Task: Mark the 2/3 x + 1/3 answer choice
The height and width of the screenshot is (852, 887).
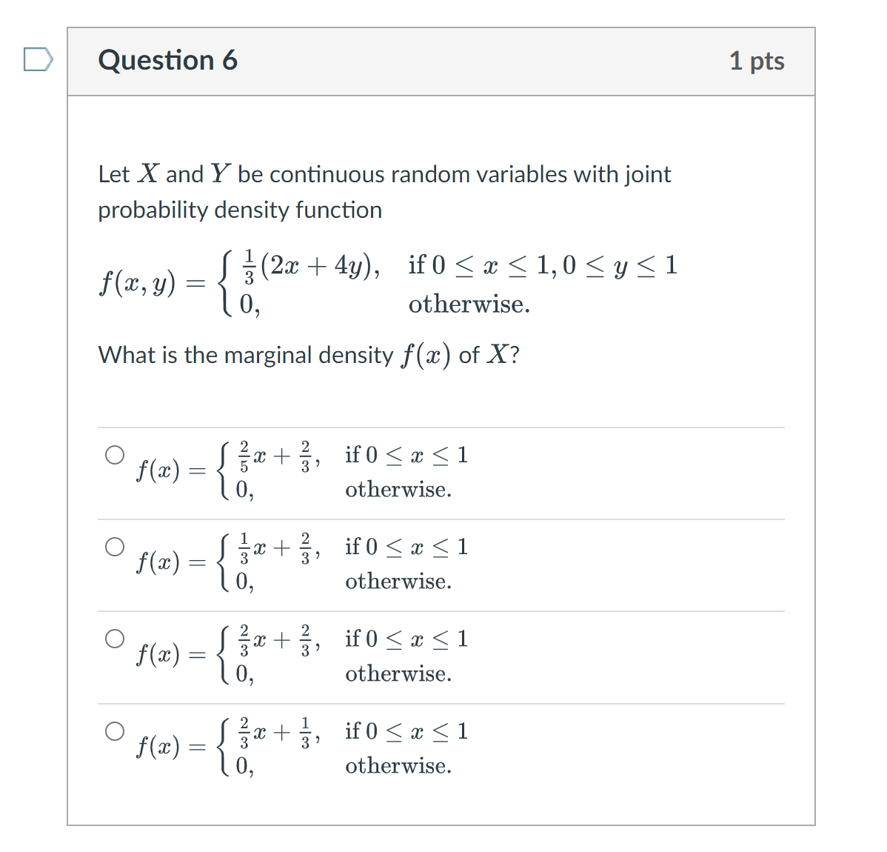Action: (115, 730)
